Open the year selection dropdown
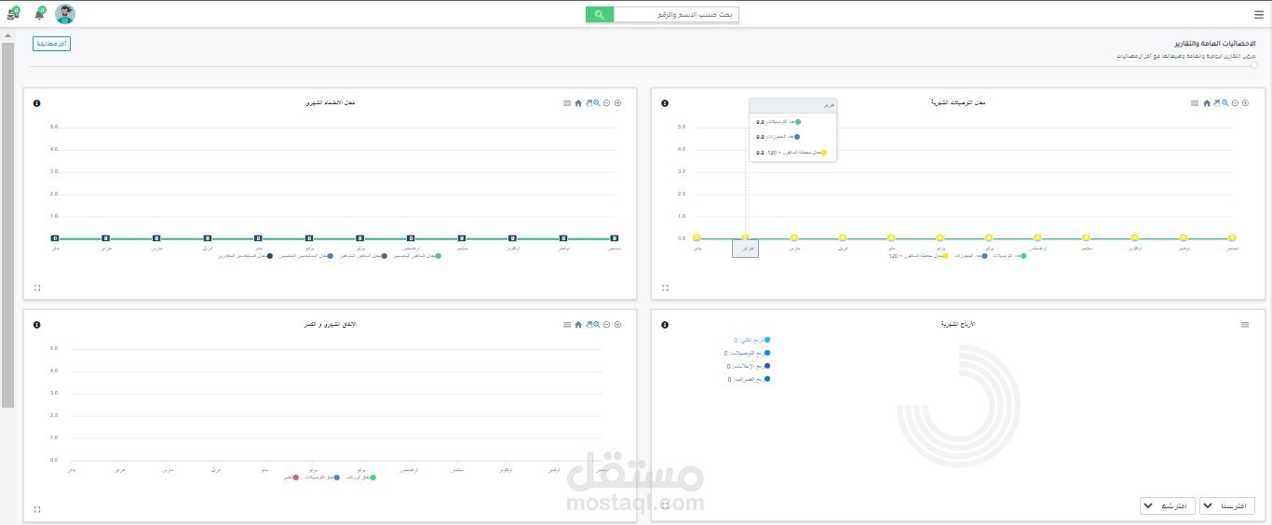 pos(1227,505)
